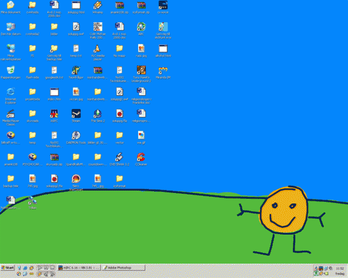Viewport: 348px width, 278px height.
Task: Launch Media Player Classic shortcut
Action: pyautogui.click(x=11, y=113)
